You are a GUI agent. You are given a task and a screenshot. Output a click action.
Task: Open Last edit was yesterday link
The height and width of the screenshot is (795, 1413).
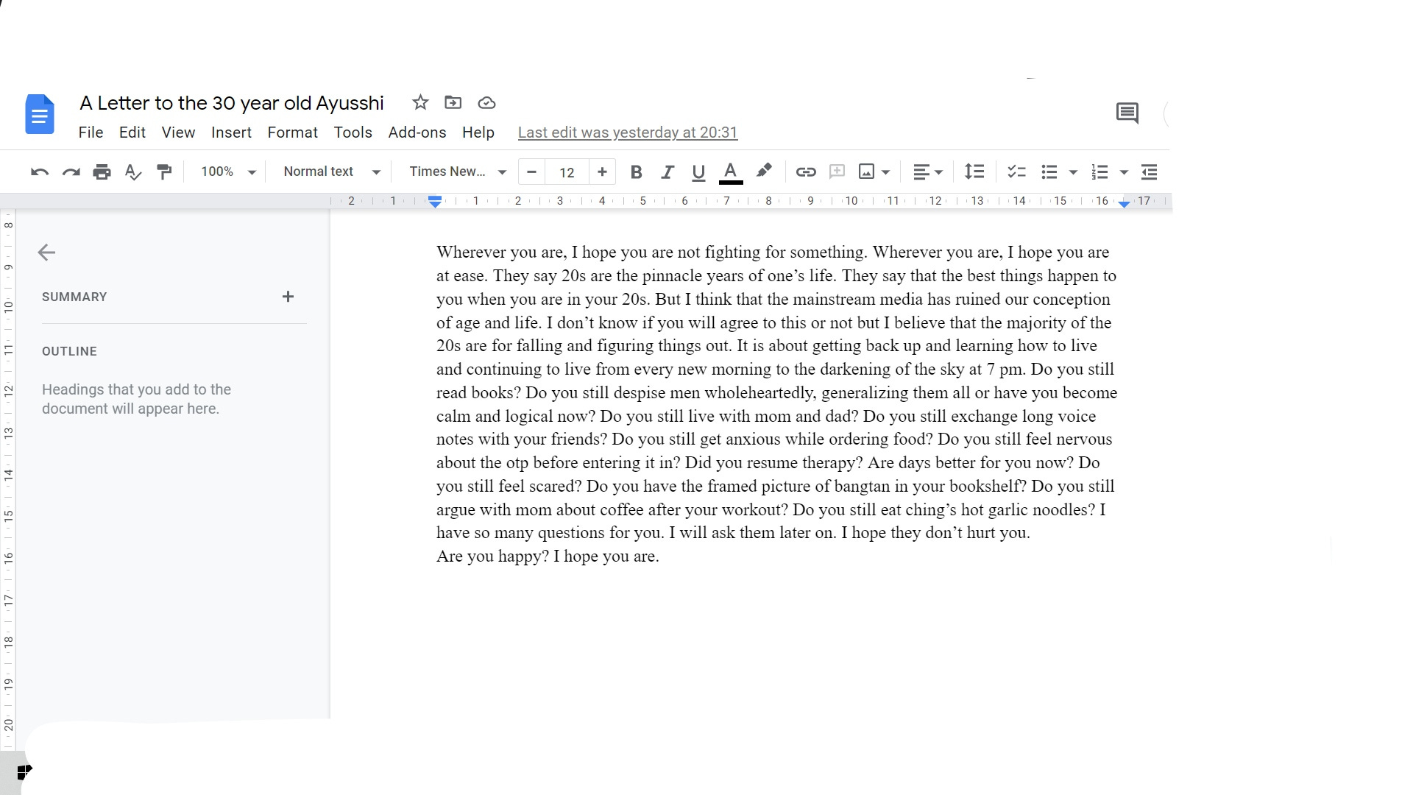(627, 132)
